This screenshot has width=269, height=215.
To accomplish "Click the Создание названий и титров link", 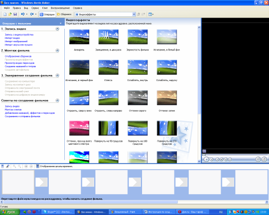I will tap(20, 66).
